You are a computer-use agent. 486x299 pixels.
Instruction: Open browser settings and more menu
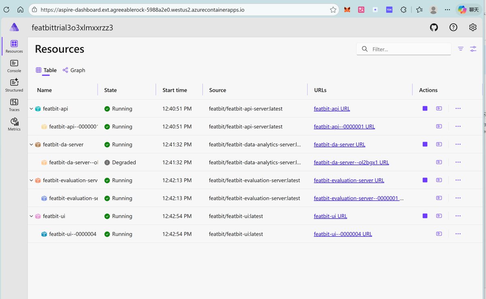(448, 9)
